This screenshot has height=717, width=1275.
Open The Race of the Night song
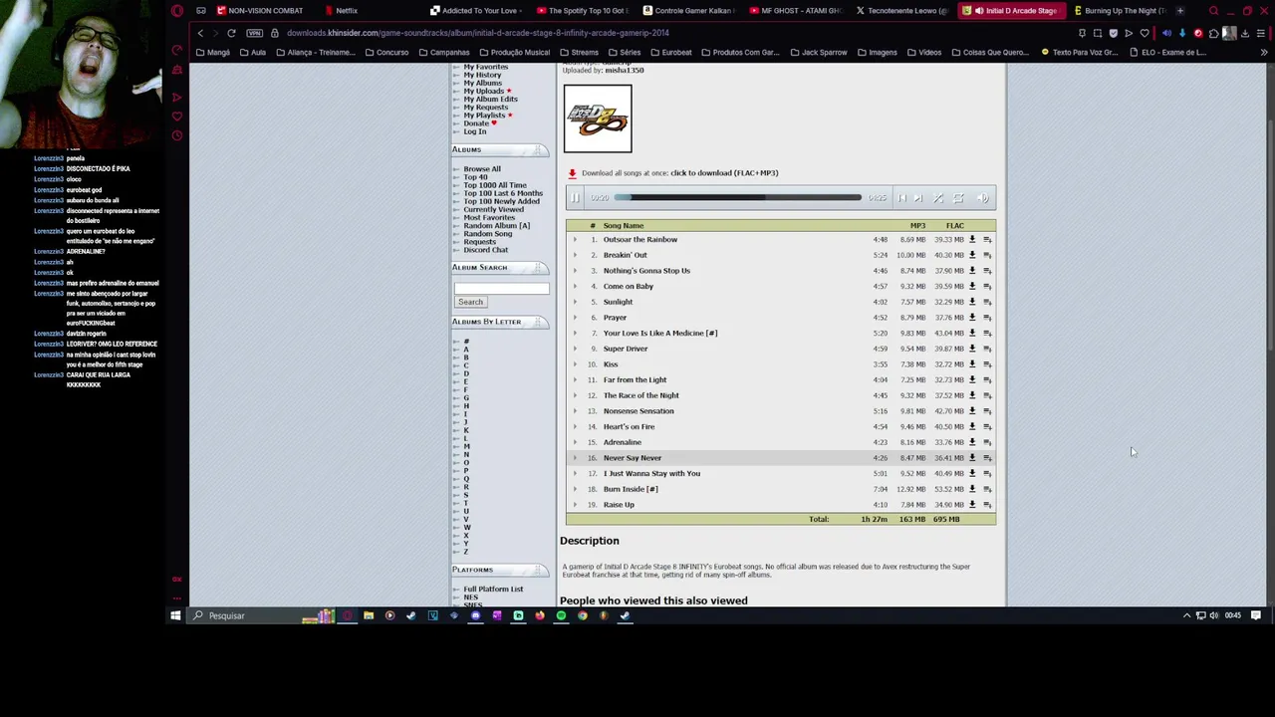[640, 395]
